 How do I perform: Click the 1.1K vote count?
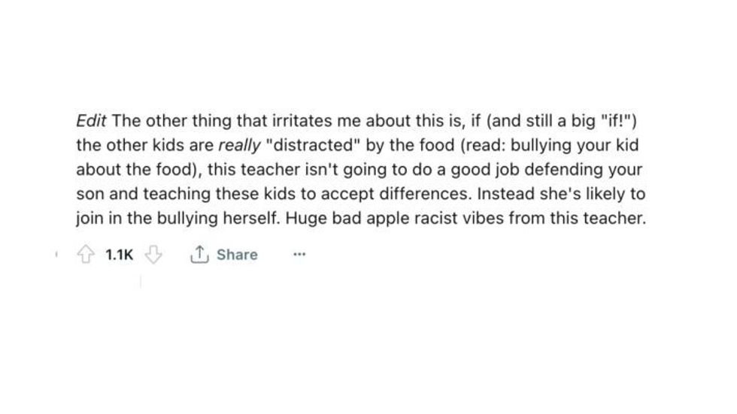[x=119, y=255]
